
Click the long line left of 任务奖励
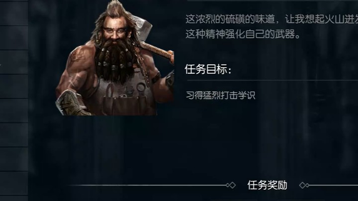pos(147,185)
